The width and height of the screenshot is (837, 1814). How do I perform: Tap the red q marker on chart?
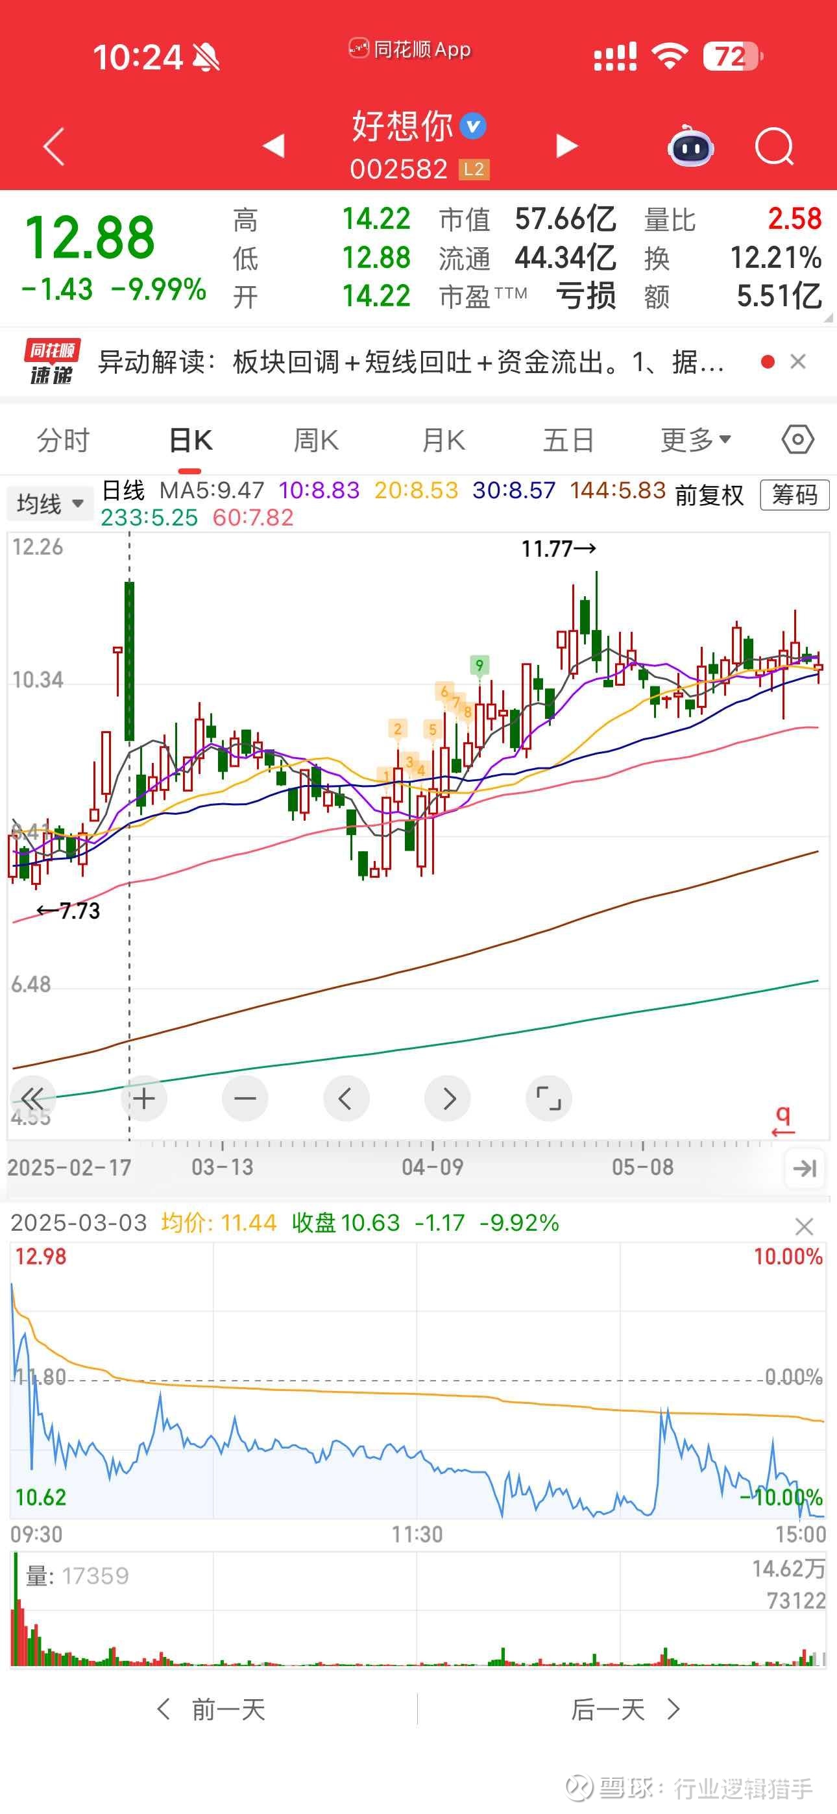(782, 1121)
